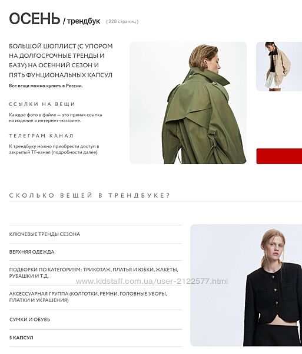Click the закрытый ТГ-канал description text
The width and height of the screenshot is (302, 354).
point(54,149)
